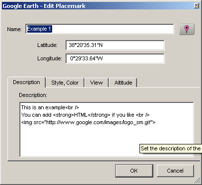The height and width of the screenshot is (185, 202).
Task: Click the "Set the description of the" tooltip
Action: 171,148
